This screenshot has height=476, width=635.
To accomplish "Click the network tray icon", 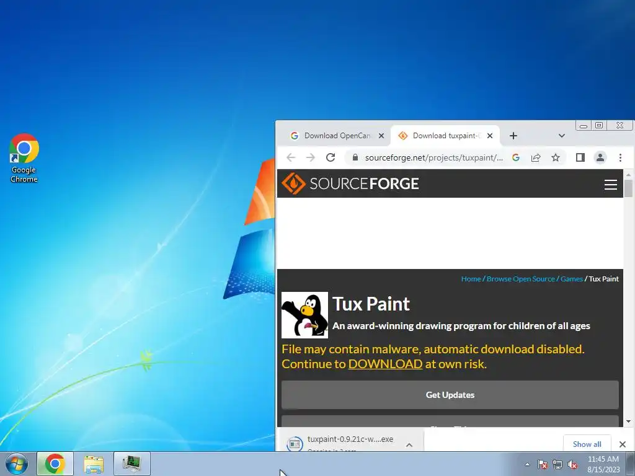I will tap(557, 464).
